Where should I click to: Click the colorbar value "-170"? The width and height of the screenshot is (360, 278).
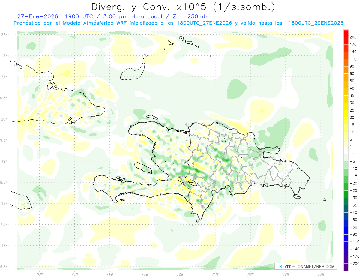tap(355, 256)
